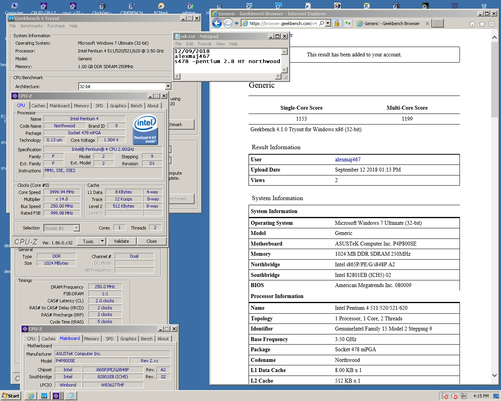501x401 pixels.
Task: Click the open new tab button
Action: pos(438,23)
